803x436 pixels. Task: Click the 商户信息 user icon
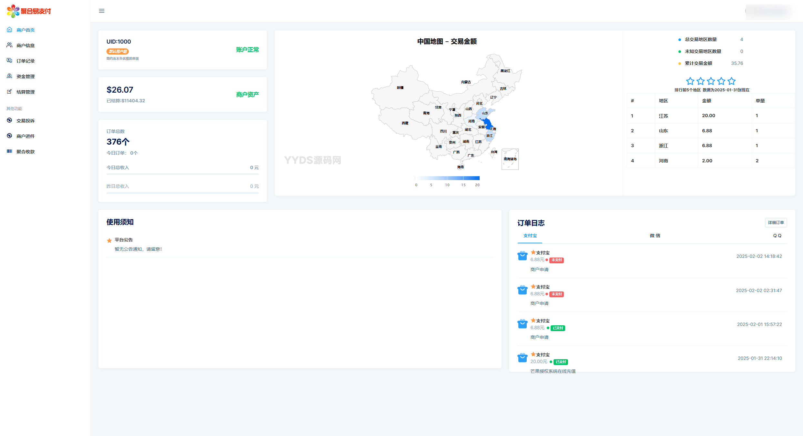[x=9, y=45]
